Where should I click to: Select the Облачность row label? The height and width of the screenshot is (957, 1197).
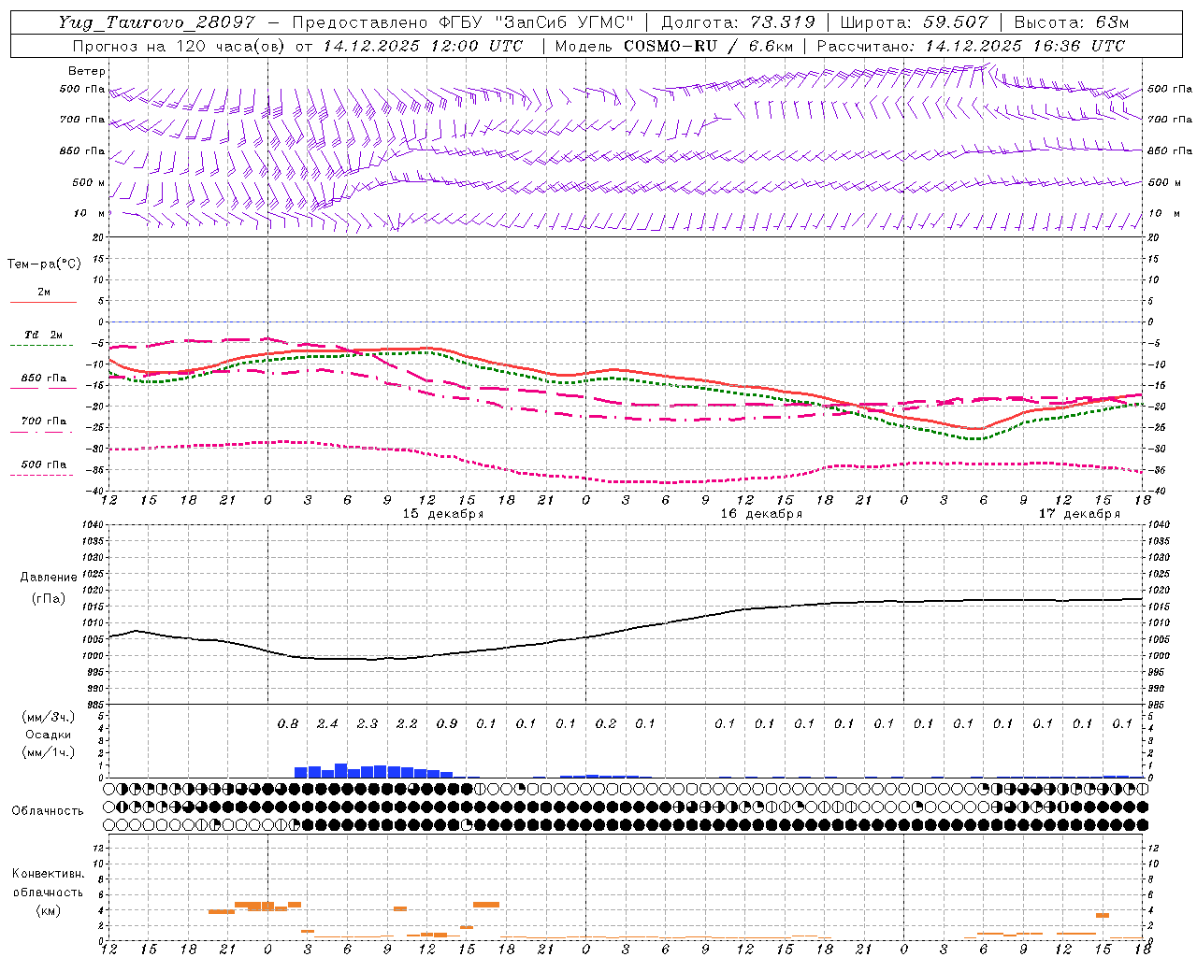[48, 811]
